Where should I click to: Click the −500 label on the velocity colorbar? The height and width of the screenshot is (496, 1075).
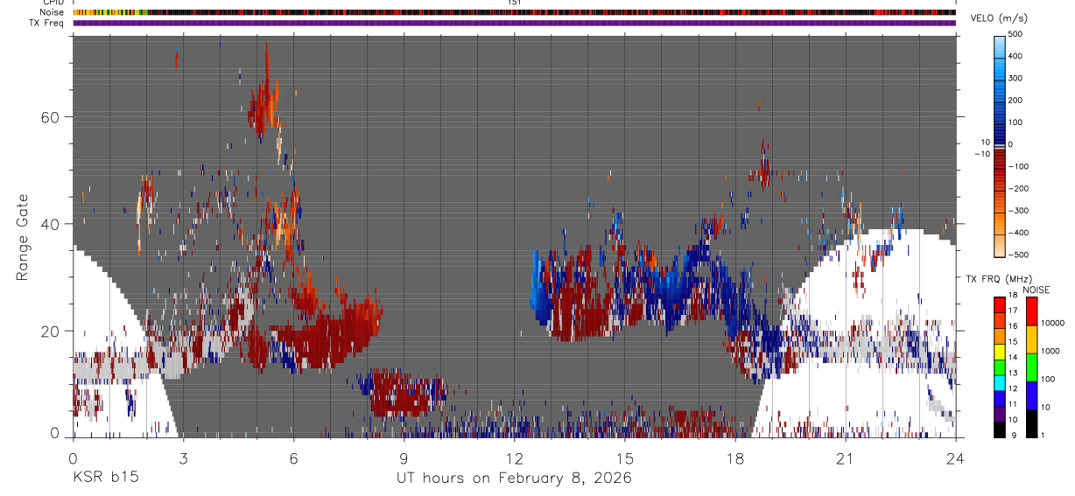coord(1019,255)
